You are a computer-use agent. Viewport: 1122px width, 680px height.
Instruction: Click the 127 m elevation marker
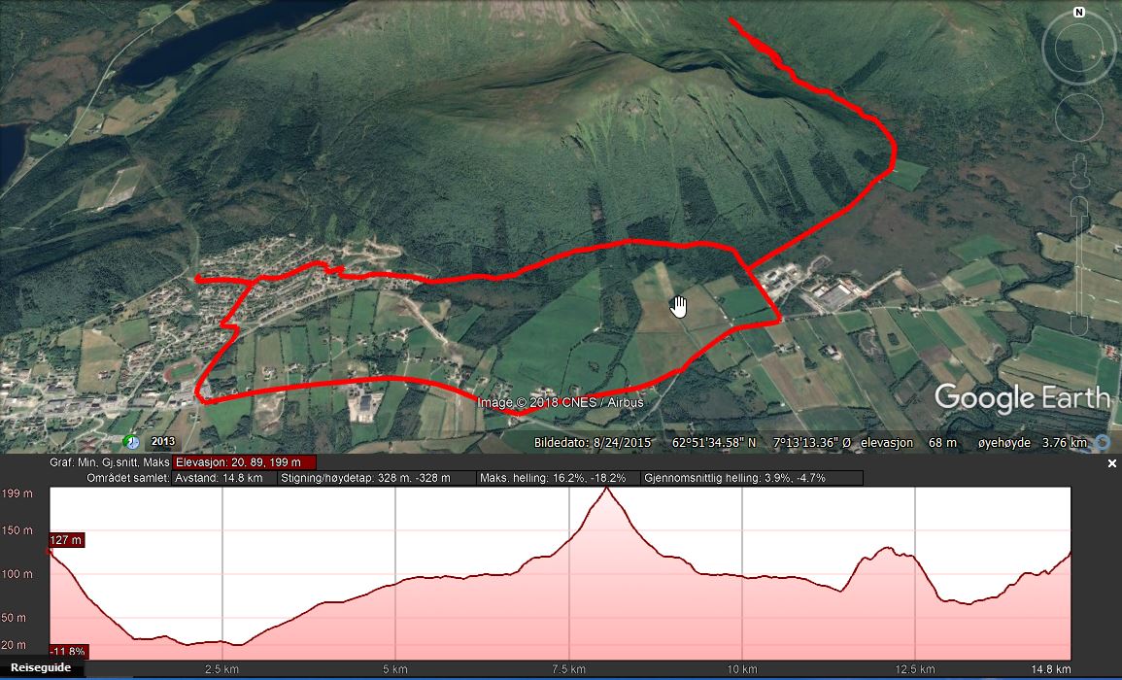(67, 540)
